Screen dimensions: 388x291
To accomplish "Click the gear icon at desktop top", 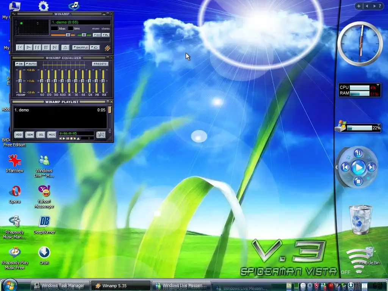I will coord(44,6).
